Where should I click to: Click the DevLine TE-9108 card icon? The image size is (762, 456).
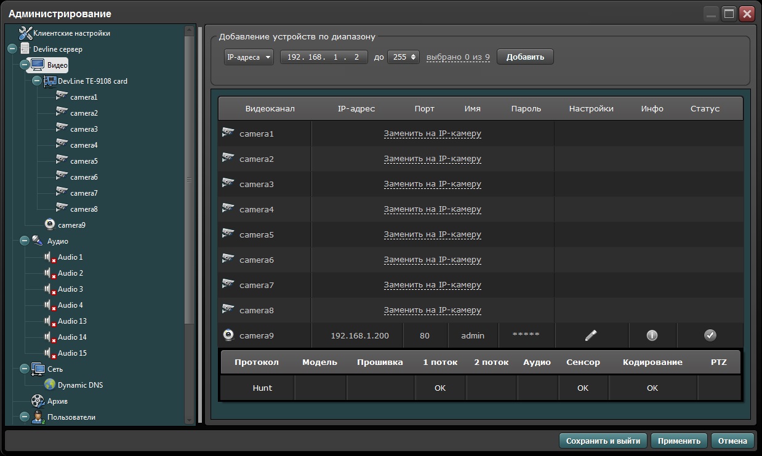tap(50, 81)
